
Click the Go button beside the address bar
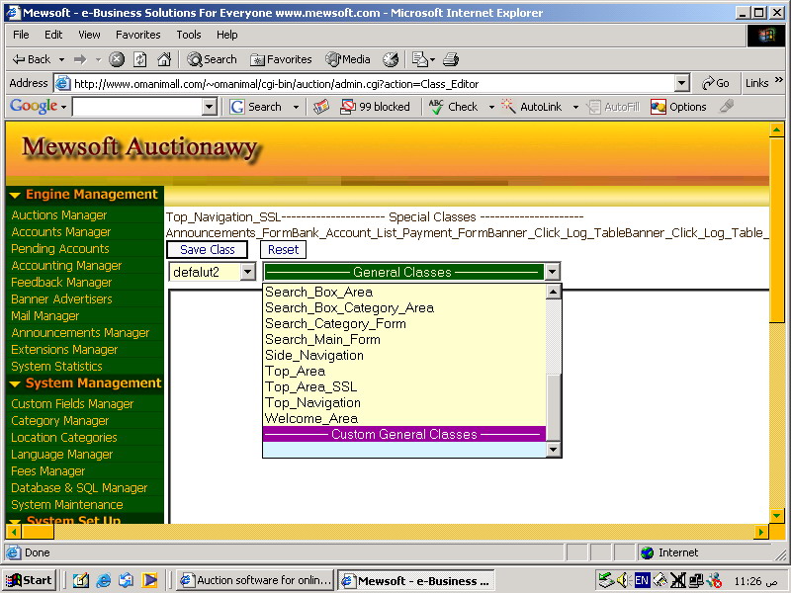click(715, 83)
